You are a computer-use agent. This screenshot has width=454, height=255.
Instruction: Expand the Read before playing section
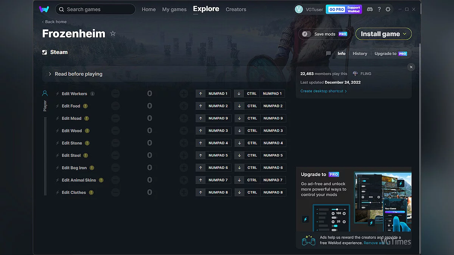[x=166, y=74]
